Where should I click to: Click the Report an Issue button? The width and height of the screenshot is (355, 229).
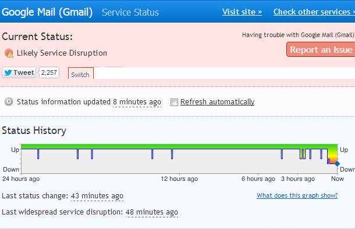click(x=321, y=49)
